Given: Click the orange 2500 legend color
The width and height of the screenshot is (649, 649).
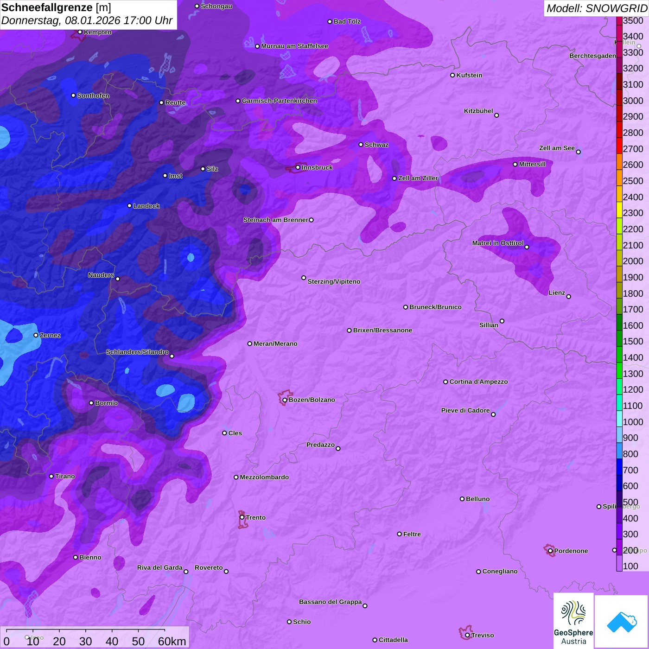Looking at the screenshot, I should pos(619,178).
